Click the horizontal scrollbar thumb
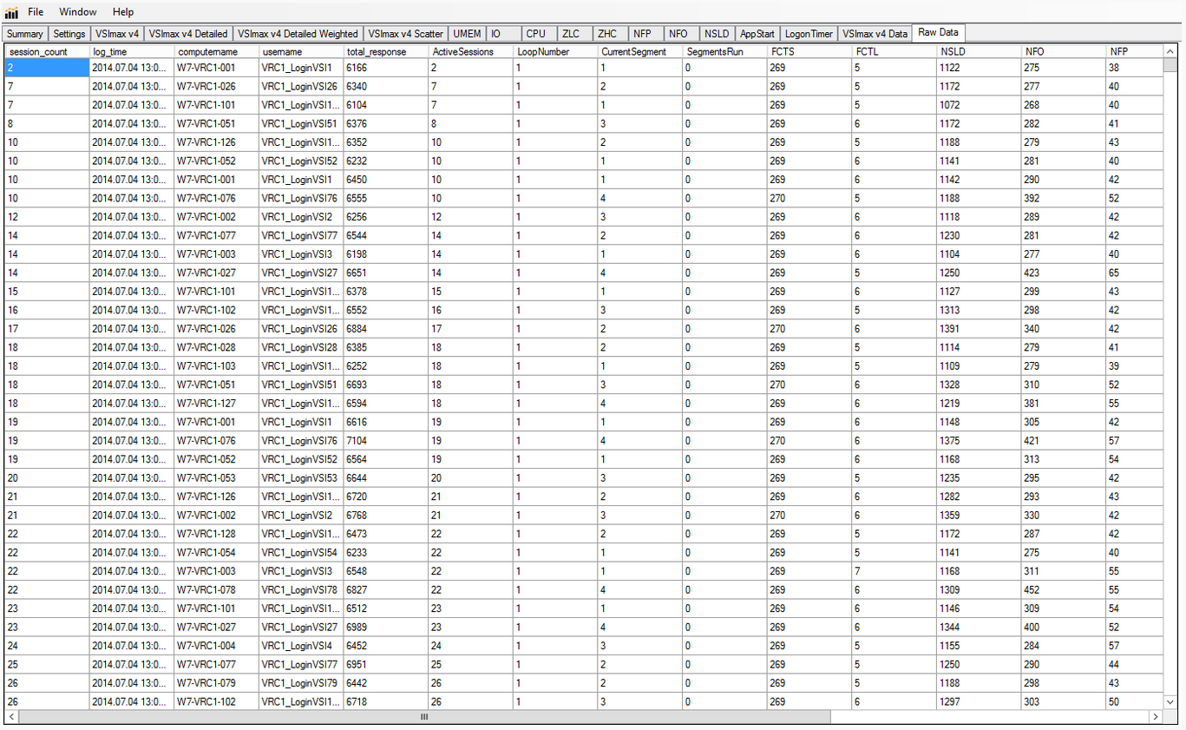Image resolution: width=1186 pixels, height=730 pixels. point(424,717)
